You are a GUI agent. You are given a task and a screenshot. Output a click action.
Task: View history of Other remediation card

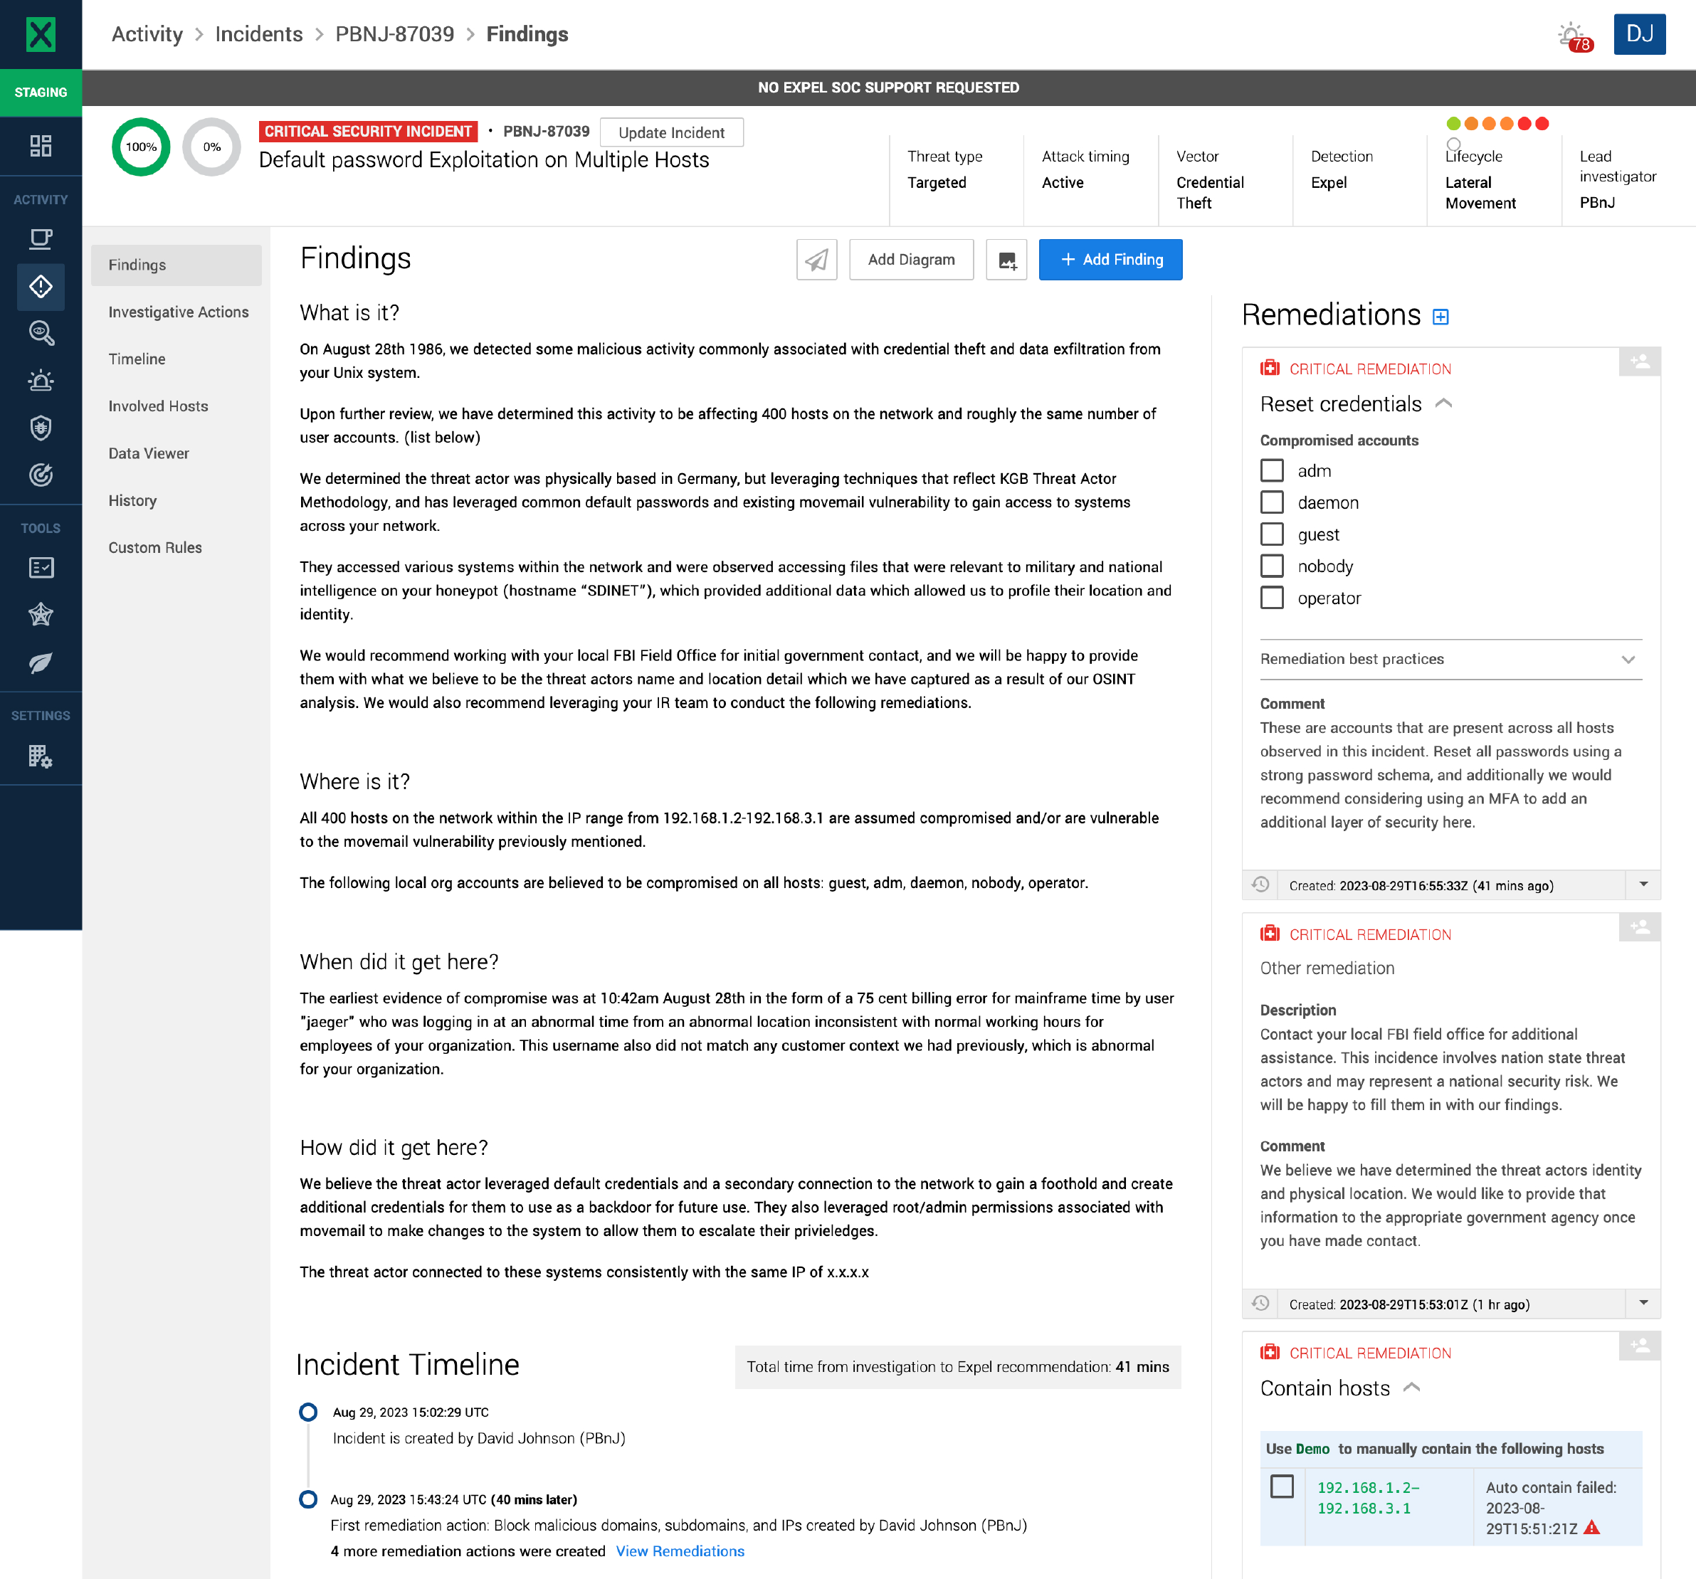point(1260,1304)
